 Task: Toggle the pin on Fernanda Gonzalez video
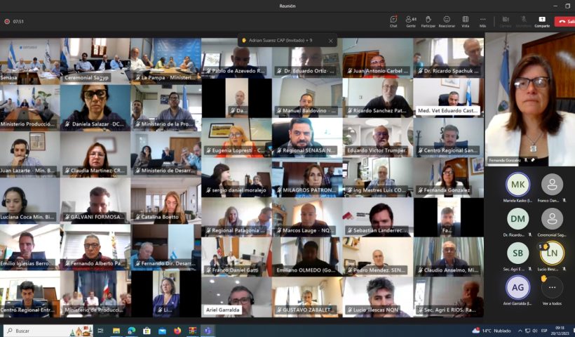coord(534,160)
